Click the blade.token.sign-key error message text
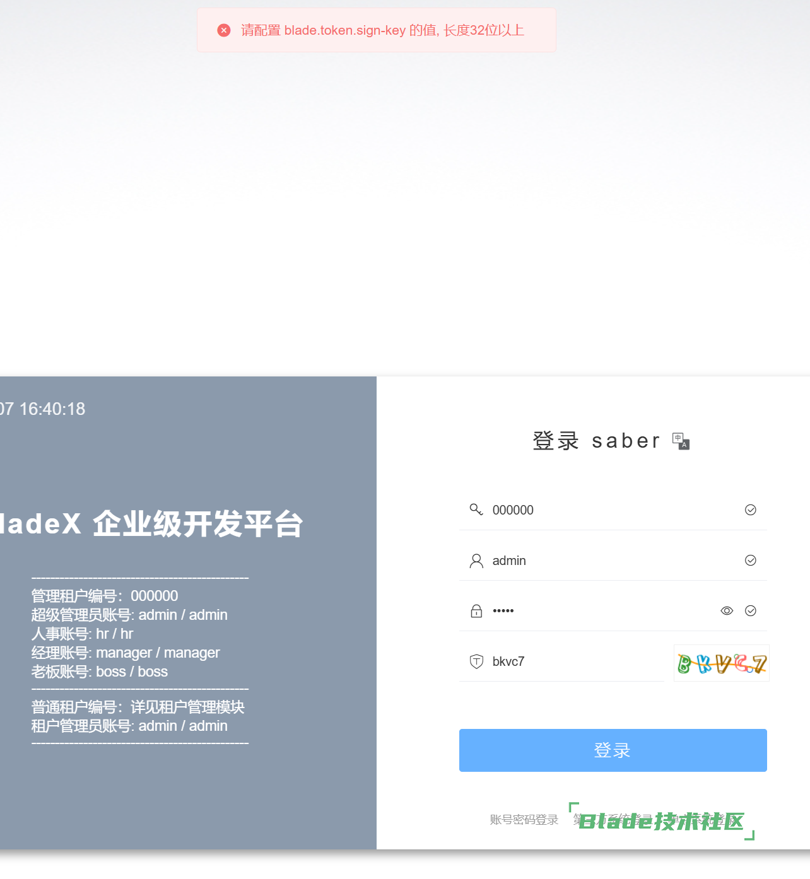 pyautogui.click(x=382, y=30)
